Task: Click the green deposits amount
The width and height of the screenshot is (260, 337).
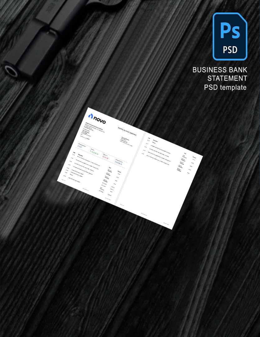Action: pos(94,153)
